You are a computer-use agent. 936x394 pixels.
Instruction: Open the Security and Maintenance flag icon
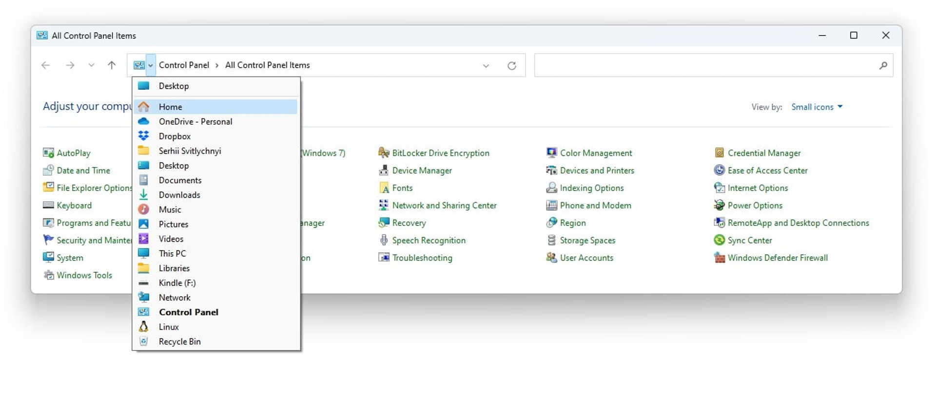pyautogui.click(x=48, y=240)
